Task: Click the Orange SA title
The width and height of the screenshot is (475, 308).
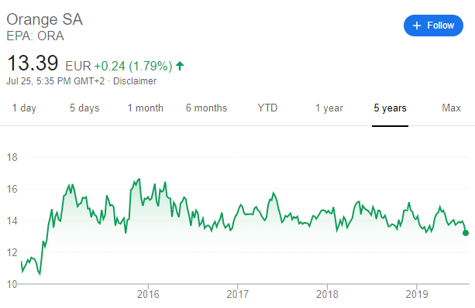Action: coord(44,19)
